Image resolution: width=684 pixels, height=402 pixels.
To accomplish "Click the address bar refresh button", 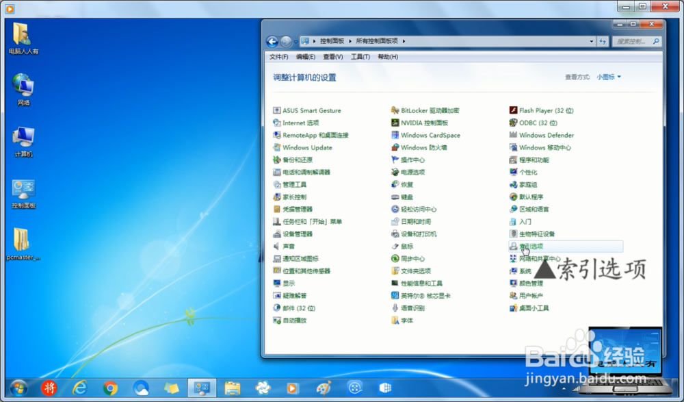I will tap(603, 42).
